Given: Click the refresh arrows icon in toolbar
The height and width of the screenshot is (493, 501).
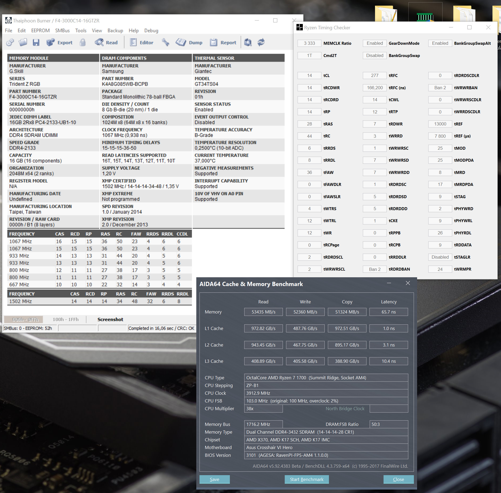Looking at the screenshot, I should click(x=261, y=42).
